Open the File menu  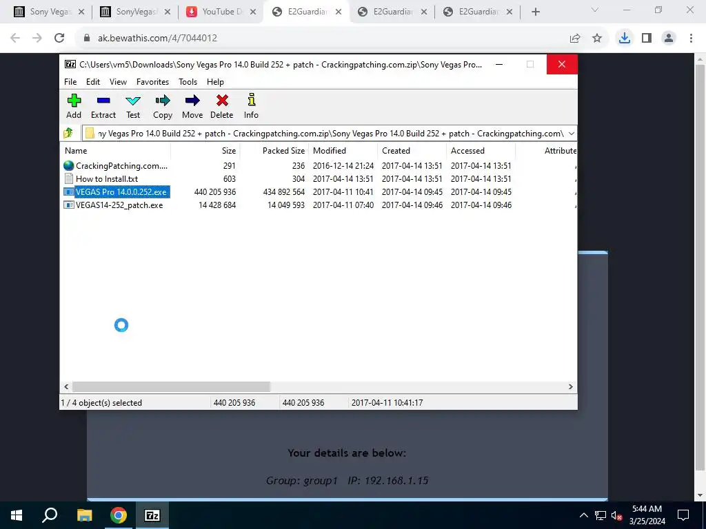(x=70, y=82)
